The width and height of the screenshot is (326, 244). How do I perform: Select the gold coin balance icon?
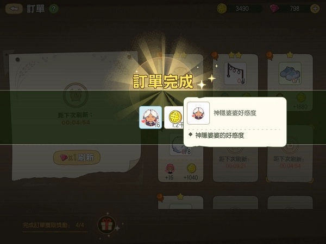222,9
